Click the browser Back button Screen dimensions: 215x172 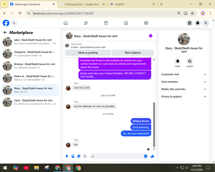point(5,13)
